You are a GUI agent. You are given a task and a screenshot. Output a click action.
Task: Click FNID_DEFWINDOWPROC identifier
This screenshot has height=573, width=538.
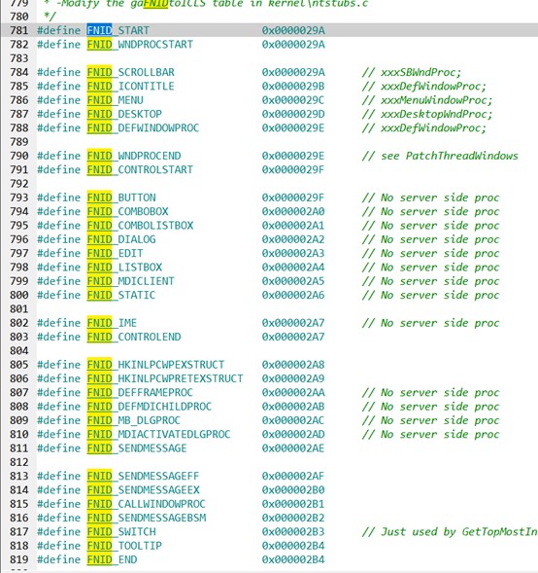click(x=143, y=127)
